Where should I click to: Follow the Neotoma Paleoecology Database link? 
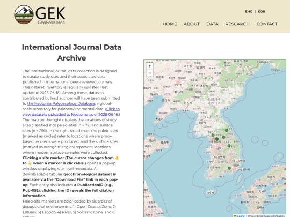tap(61, 103)
